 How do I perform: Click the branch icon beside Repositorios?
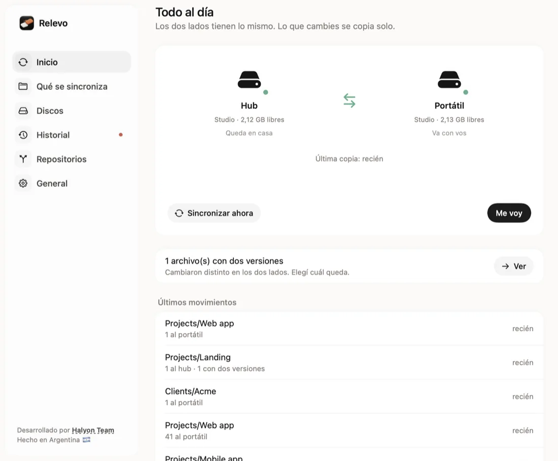[23, 159]
